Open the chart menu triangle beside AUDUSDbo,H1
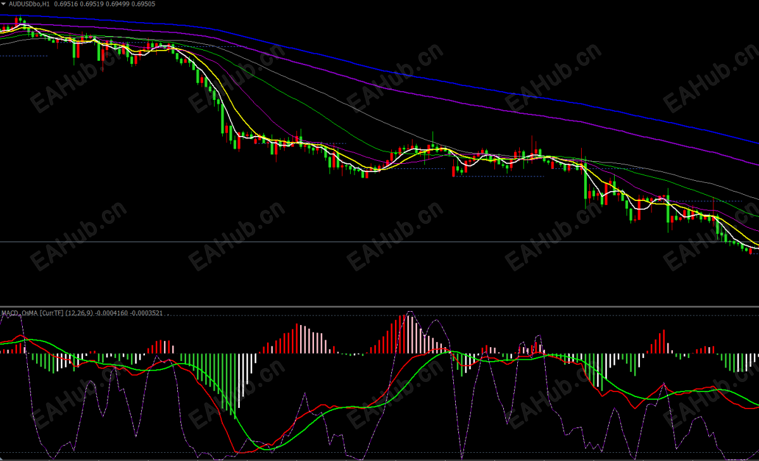 coord(3,4)
